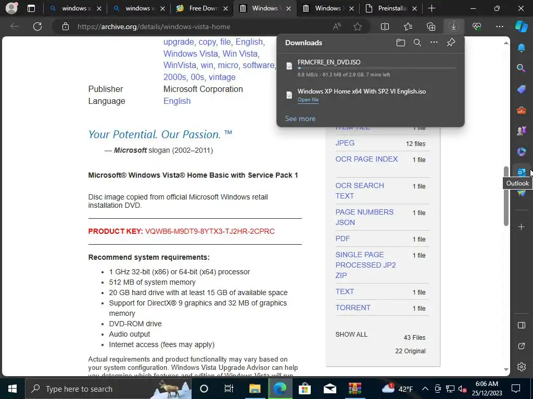Image resolution: width=533 pixels, height=399 pixels.
Task: Open link in new window sidebar icon
Action: tap(521, 346)
